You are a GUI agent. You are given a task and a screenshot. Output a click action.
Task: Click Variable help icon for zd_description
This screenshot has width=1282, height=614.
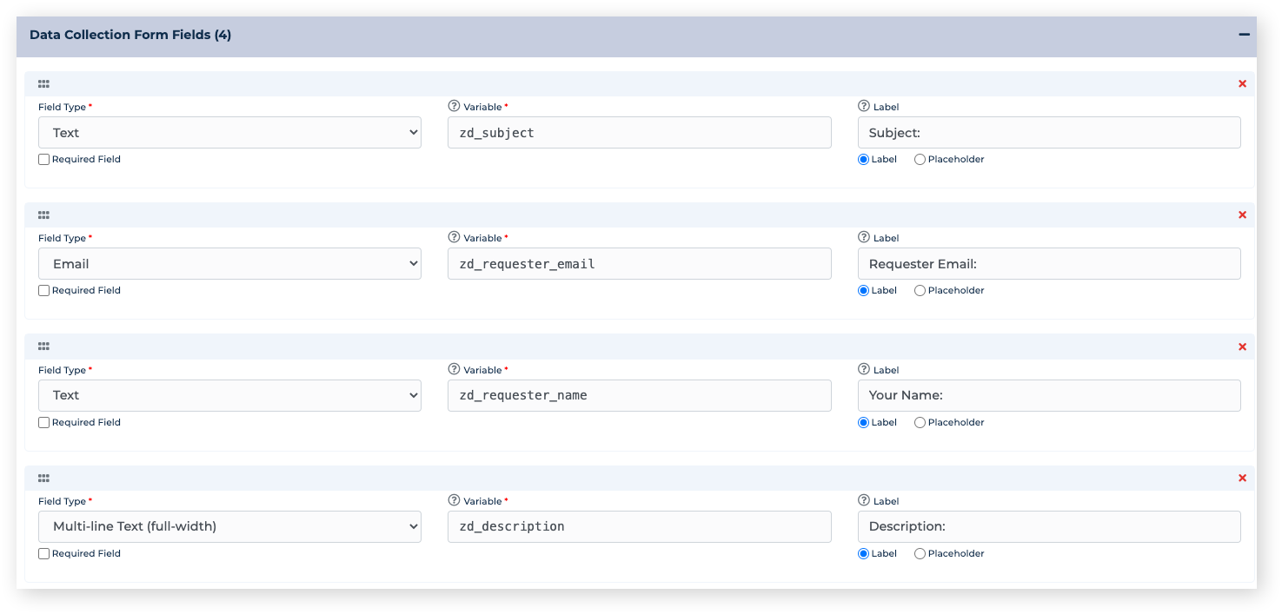click(454, 500)
